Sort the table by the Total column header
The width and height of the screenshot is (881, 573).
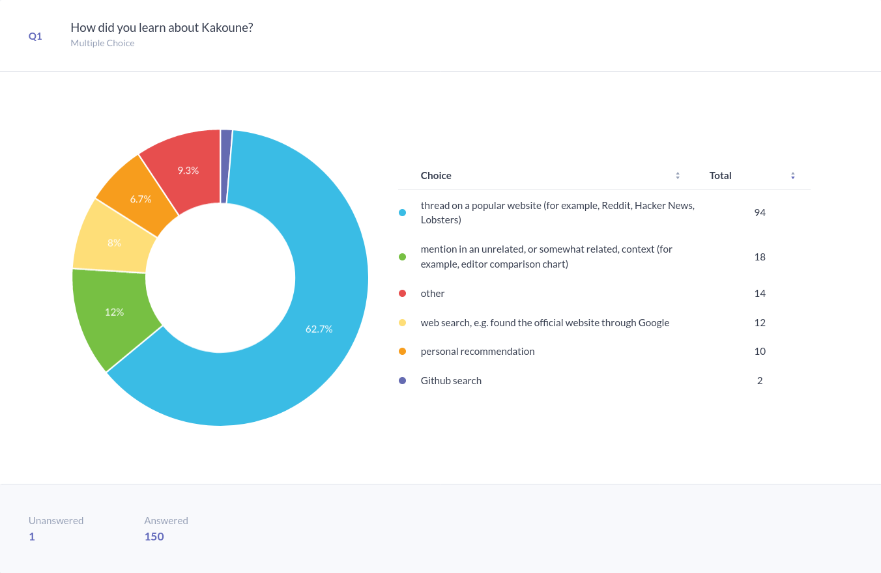pos(720,176)
